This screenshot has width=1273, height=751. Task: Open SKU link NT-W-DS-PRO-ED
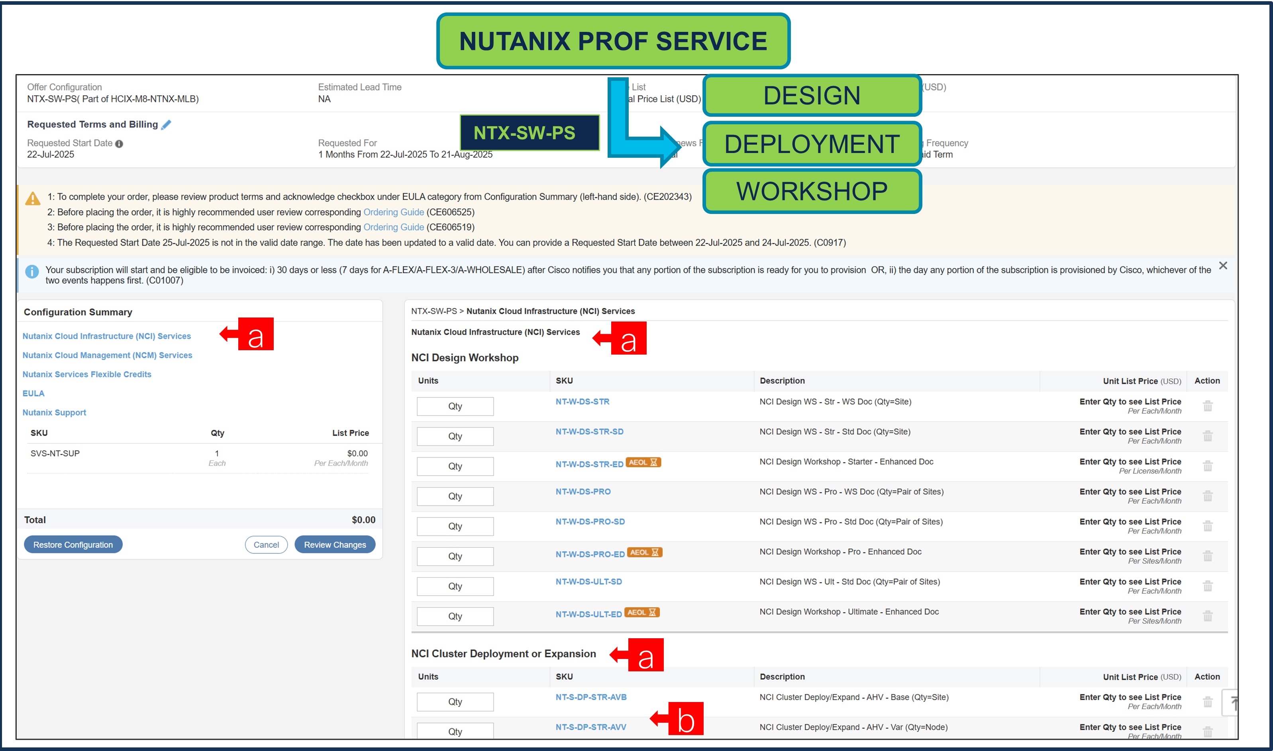[590, 554]
